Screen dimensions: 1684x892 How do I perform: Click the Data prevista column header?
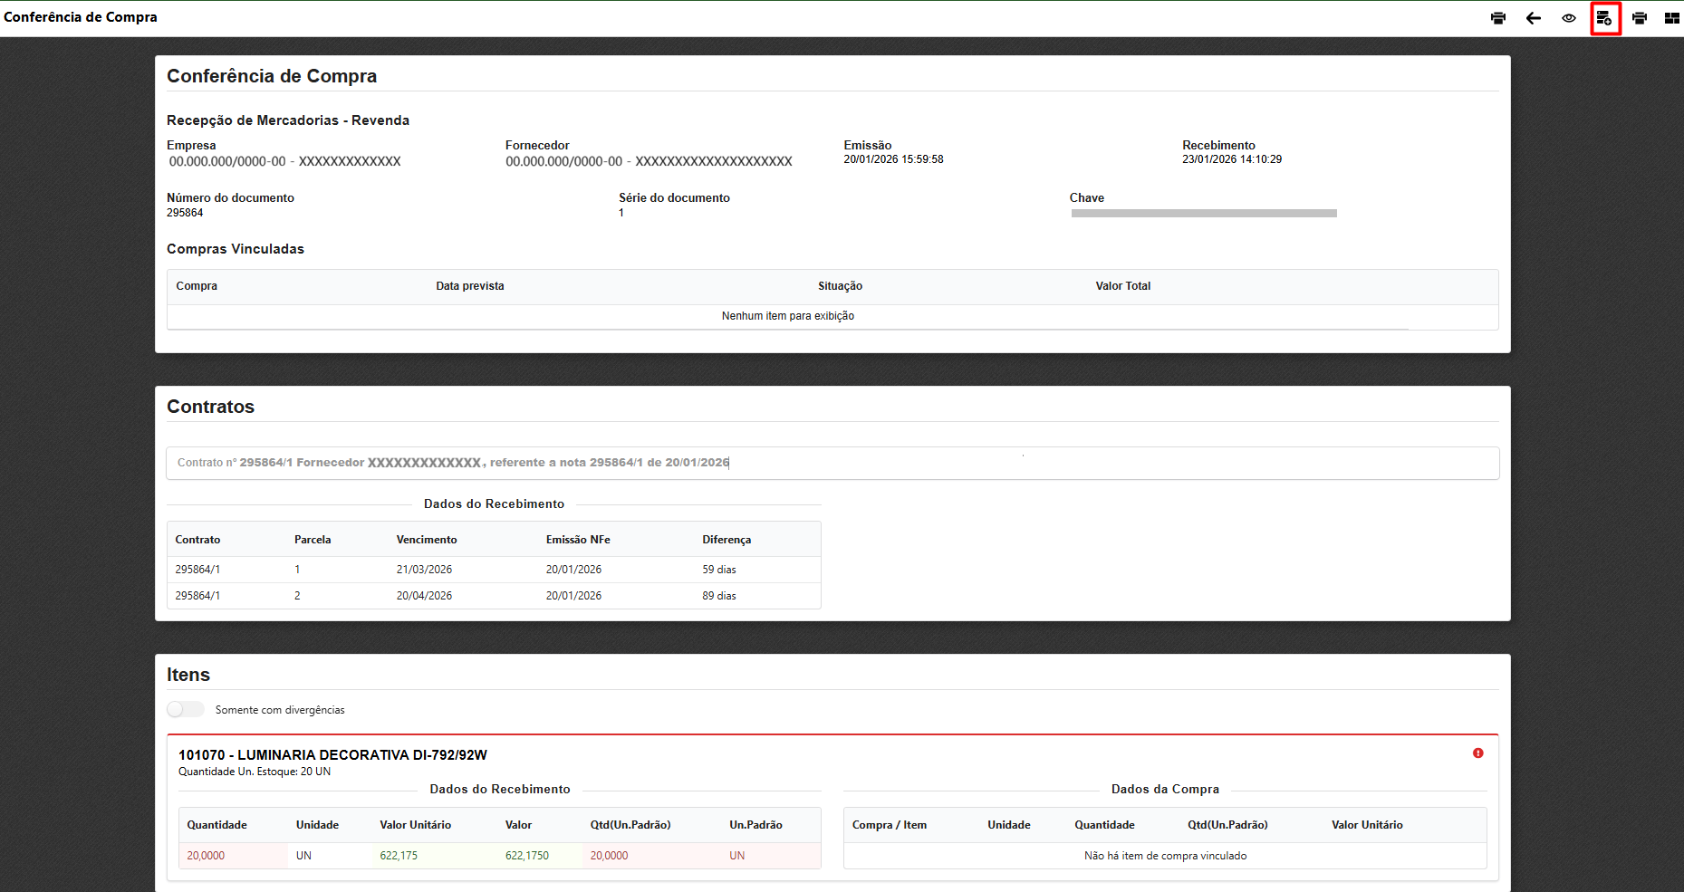tap(469, 286)
